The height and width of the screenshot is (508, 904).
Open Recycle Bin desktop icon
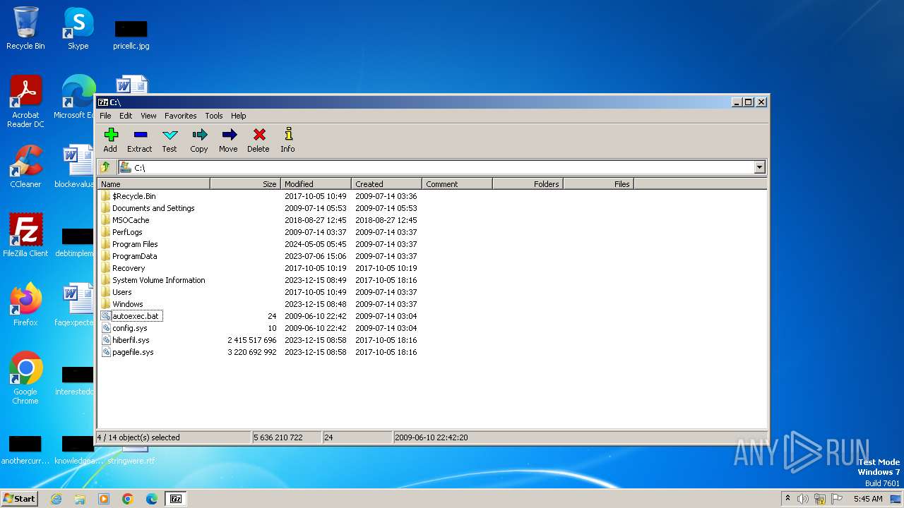click(x=25, y=28)
